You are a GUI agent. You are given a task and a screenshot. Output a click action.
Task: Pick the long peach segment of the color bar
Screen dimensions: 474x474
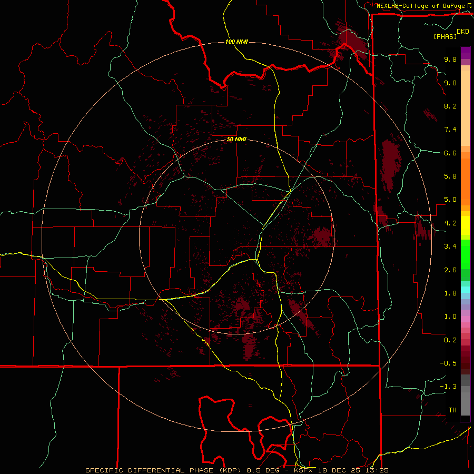coord(465,109)
